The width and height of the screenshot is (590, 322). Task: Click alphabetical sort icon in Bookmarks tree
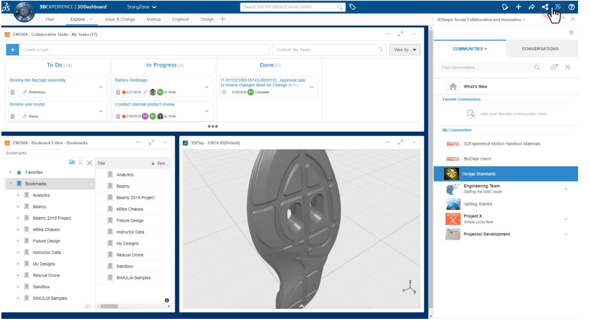click(x=72, y=162)
